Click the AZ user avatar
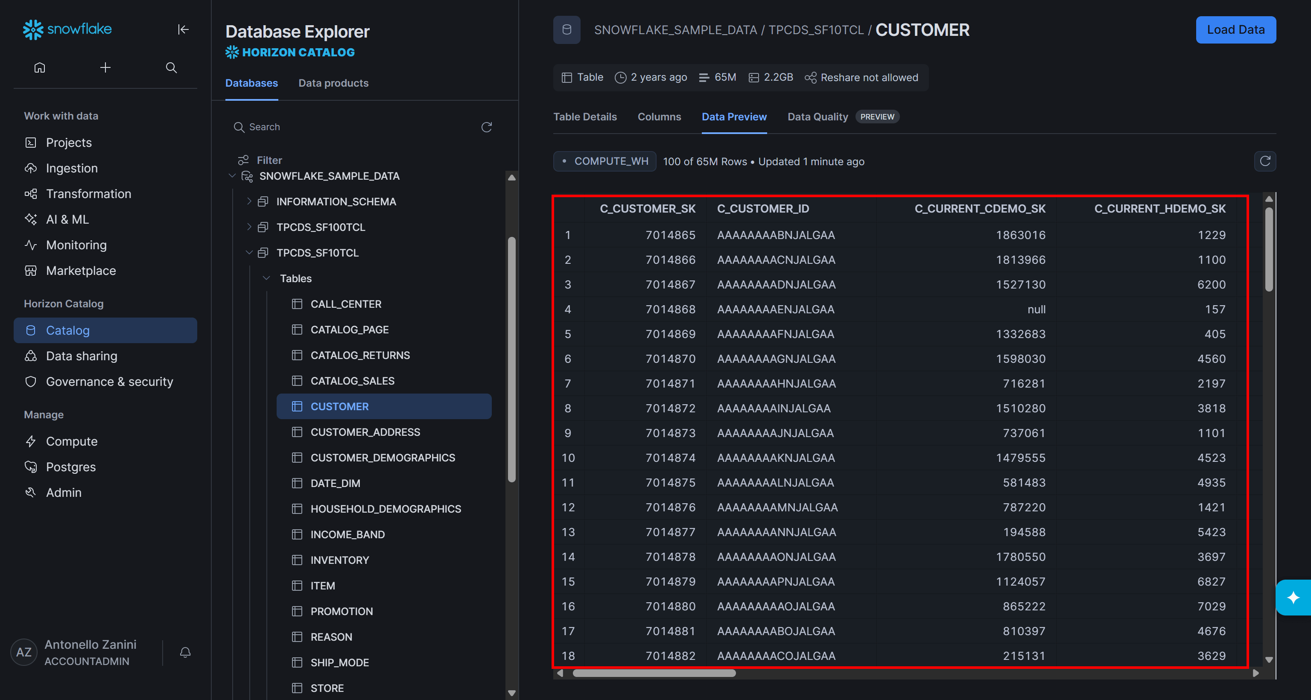 coord(24,652)
